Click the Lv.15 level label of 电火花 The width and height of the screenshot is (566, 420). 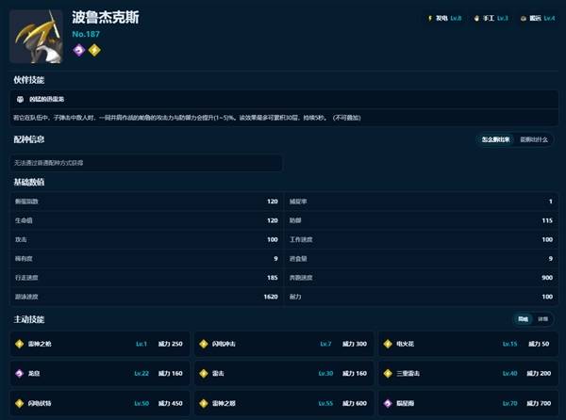[x=510, y=344]
